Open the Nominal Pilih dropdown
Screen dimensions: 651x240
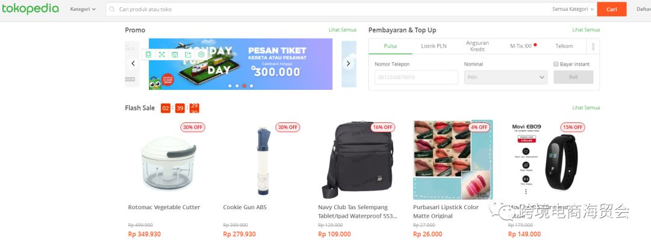point(506,77)
